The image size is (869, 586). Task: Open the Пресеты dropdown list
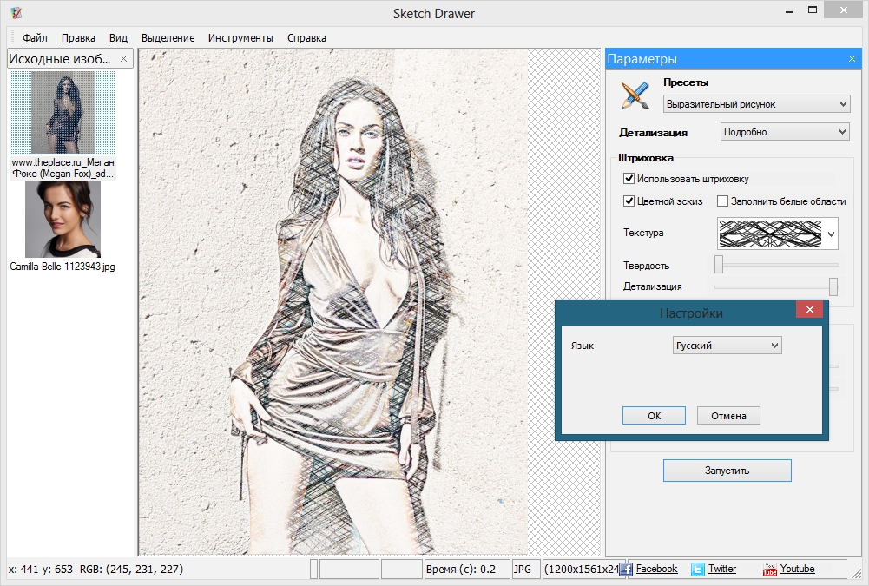756,104
